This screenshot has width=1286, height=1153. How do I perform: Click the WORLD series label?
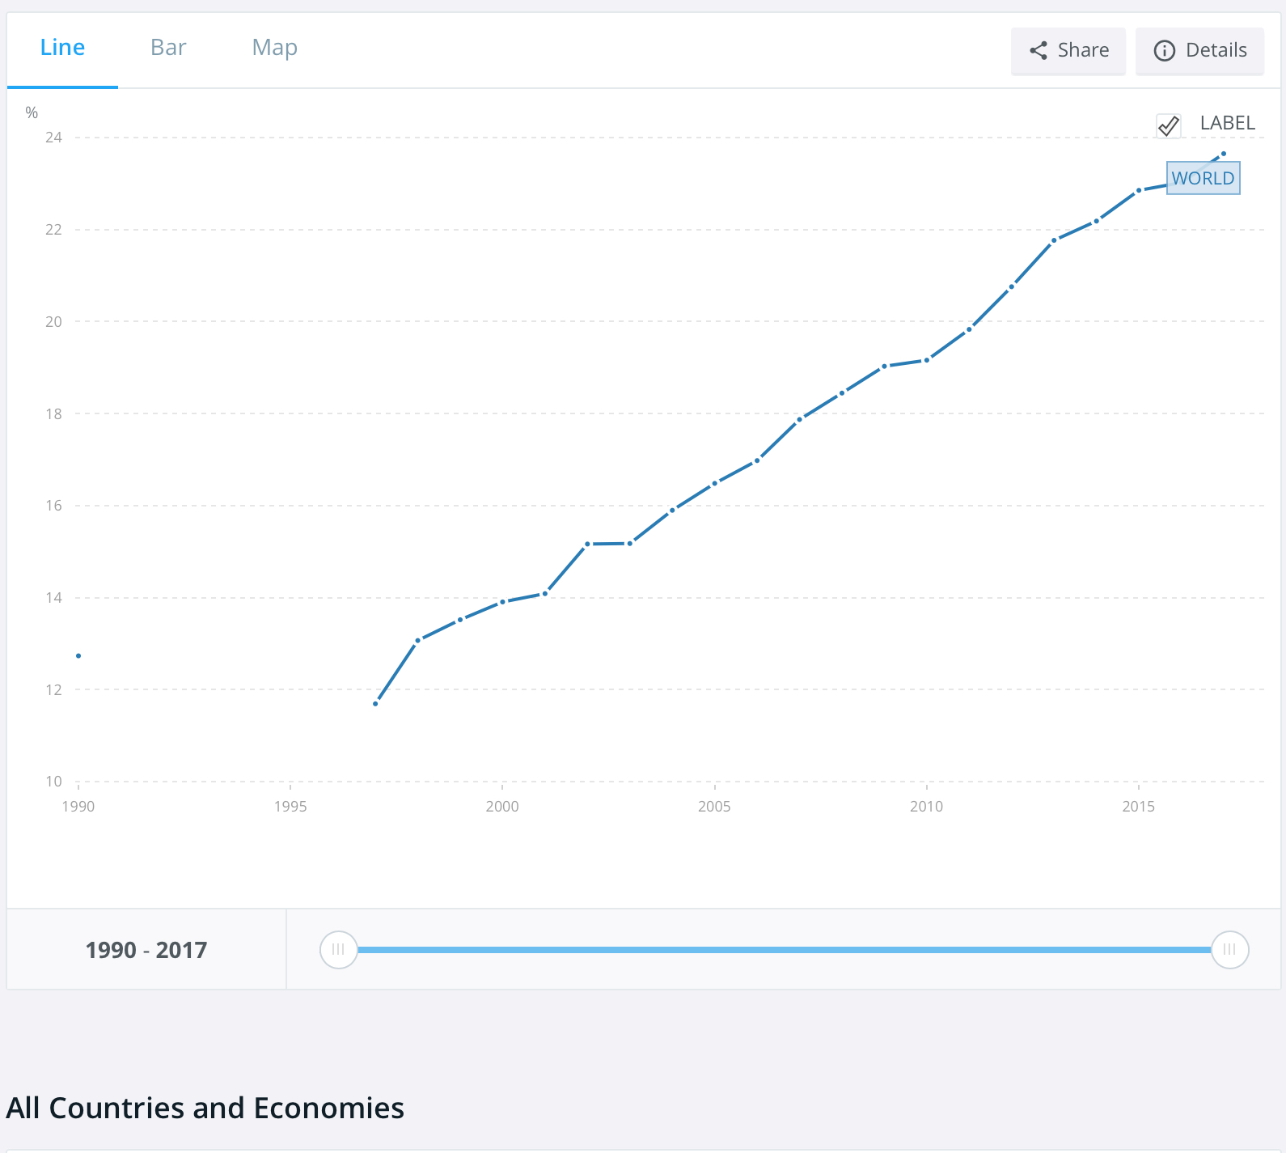[x=1203, y=178]
